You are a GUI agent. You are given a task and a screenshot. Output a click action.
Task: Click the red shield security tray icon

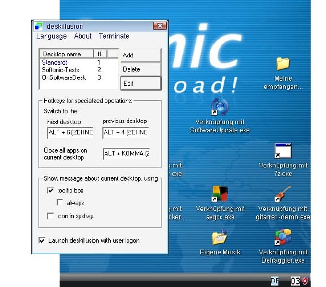click(305, 281)
